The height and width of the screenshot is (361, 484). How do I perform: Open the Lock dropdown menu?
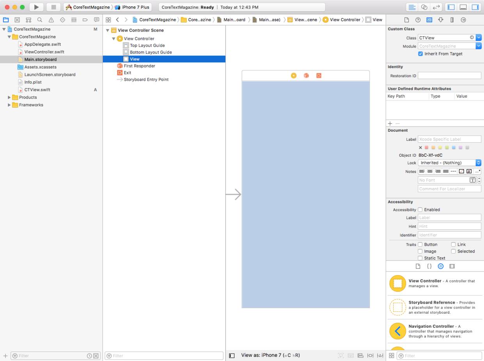pyautogui.click(x=449, y=163)
